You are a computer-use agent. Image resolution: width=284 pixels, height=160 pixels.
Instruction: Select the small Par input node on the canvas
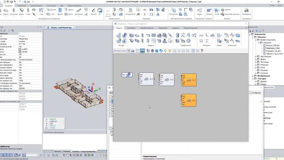(127, 75)
